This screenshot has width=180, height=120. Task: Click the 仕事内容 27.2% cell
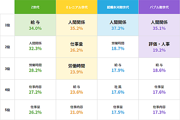(x=35, y=90)
